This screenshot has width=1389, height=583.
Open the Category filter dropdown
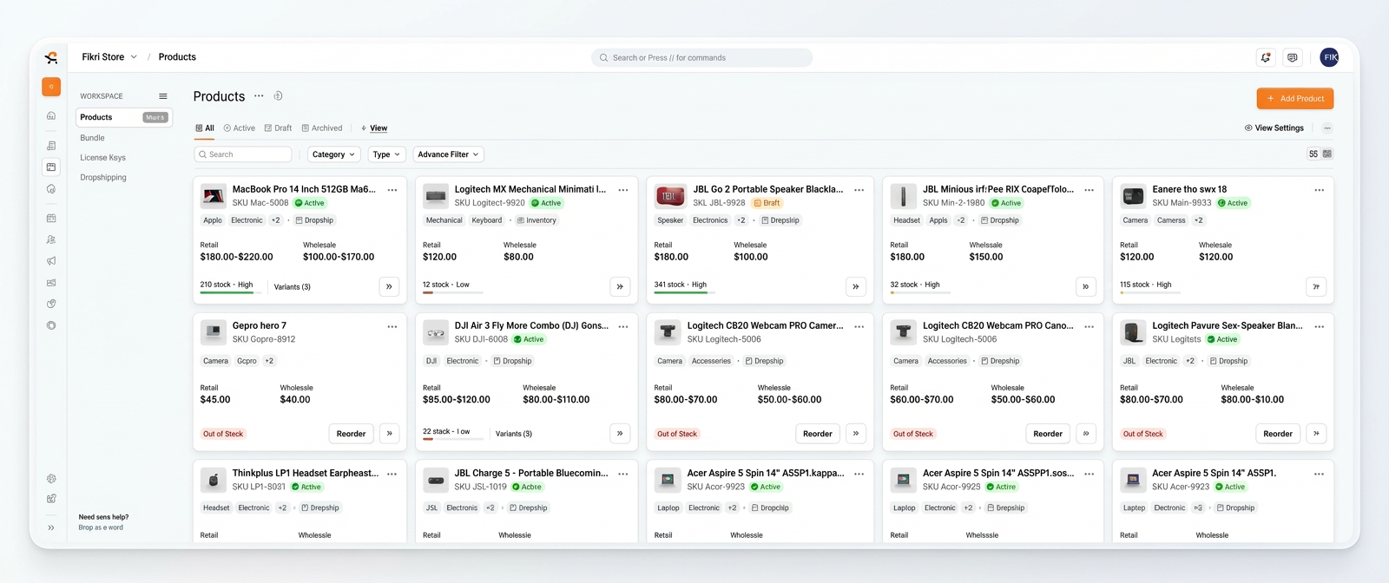tap(333, 154)
